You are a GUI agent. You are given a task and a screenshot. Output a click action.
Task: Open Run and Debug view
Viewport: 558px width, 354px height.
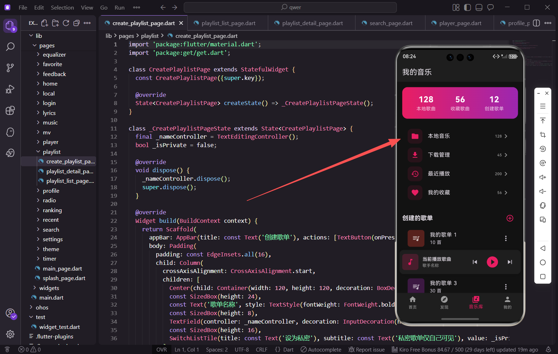(10, 89)
